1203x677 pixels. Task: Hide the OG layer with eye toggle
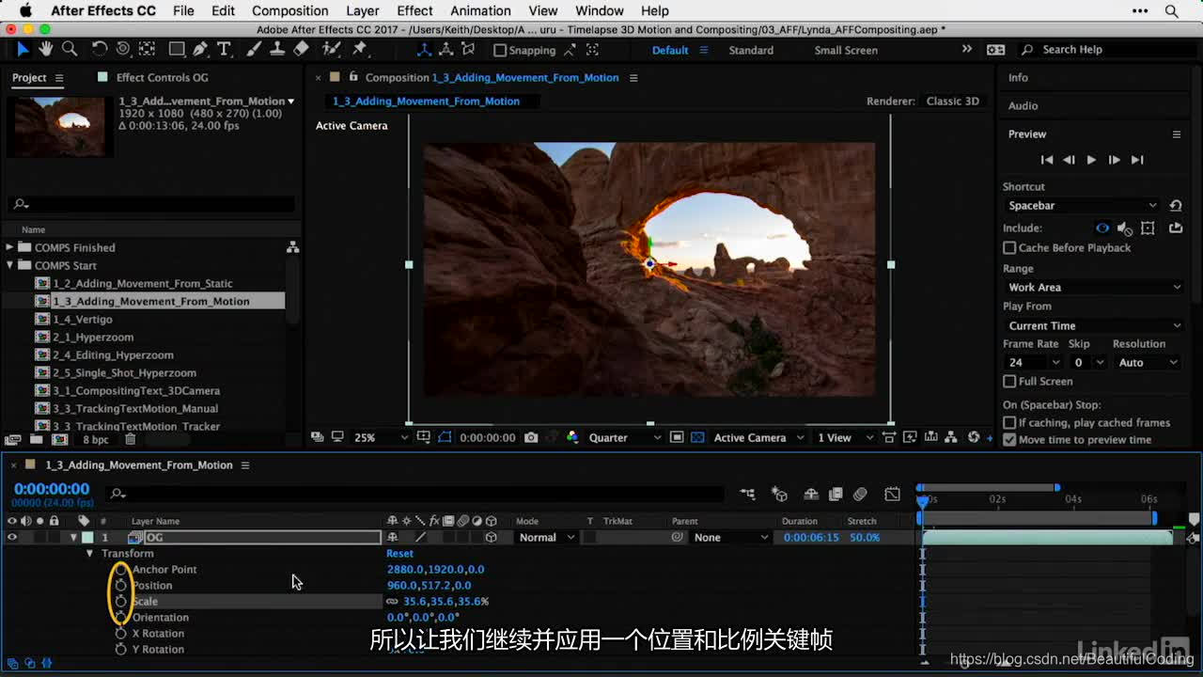tap(12, 538)
